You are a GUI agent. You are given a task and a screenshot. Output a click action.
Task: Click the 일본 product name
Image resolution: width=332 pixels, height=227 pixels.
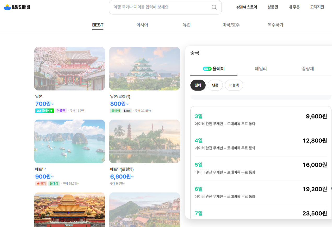[39, 97]
